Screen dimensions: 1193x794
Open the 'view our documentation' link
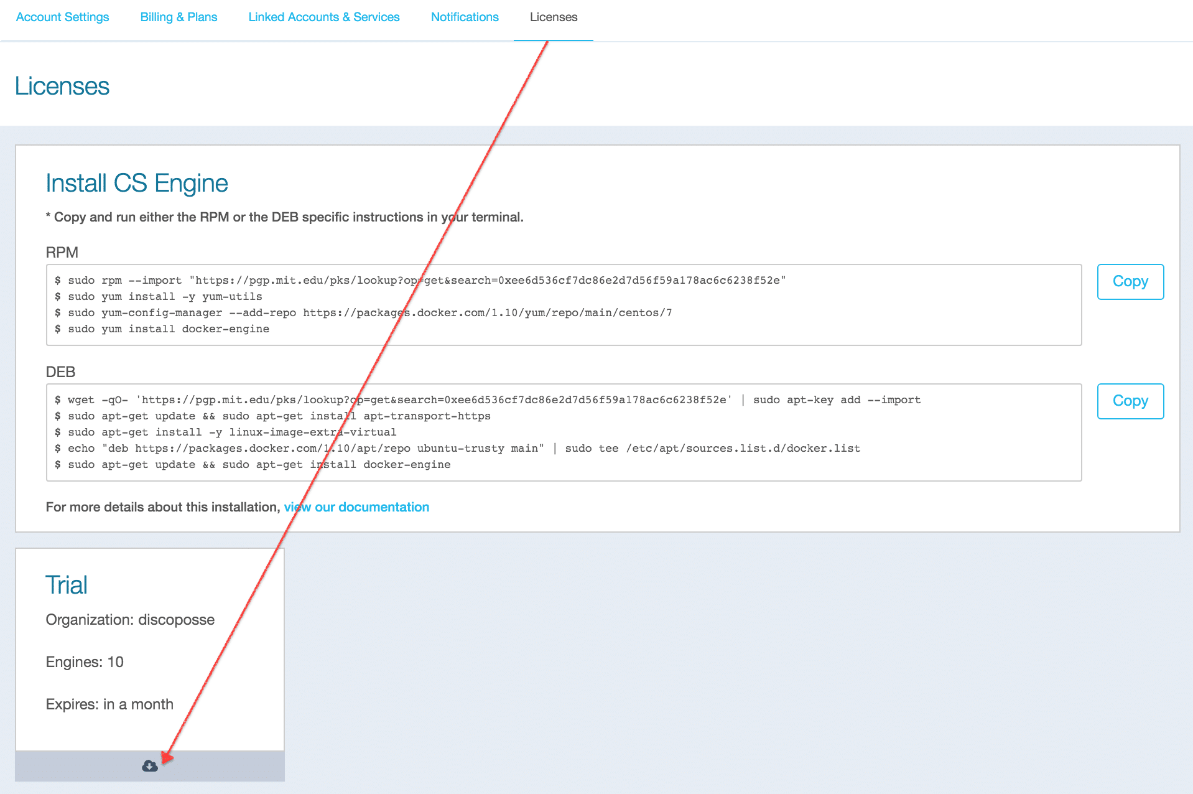click(x=356, y=507)
